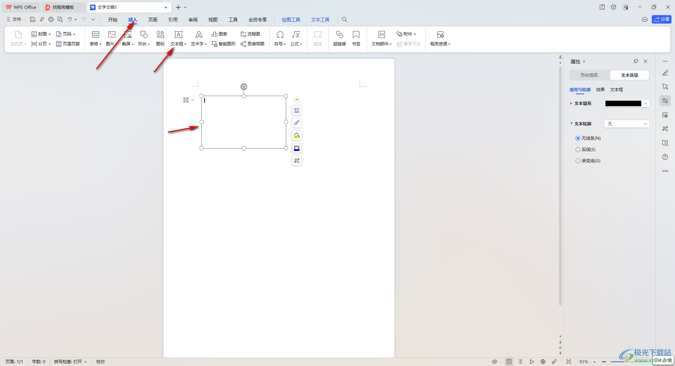Open the 形状 shapes tool
This screenshot has height=366, width=675.
tap(144, 38)
